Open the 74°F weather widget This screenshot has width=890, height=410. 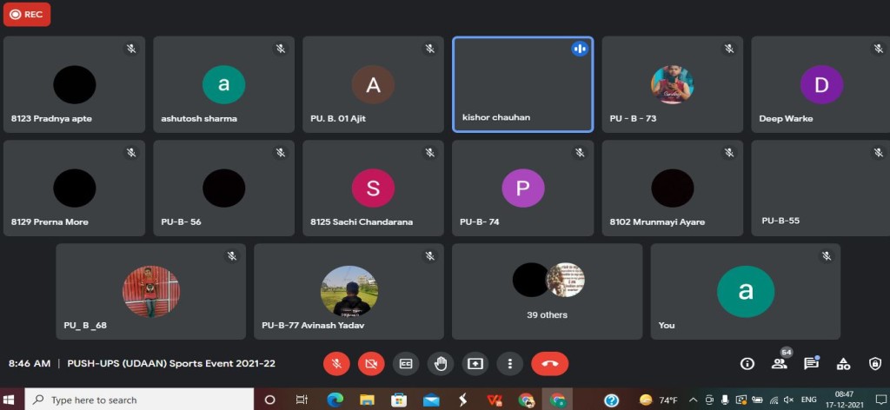point(658,400)
